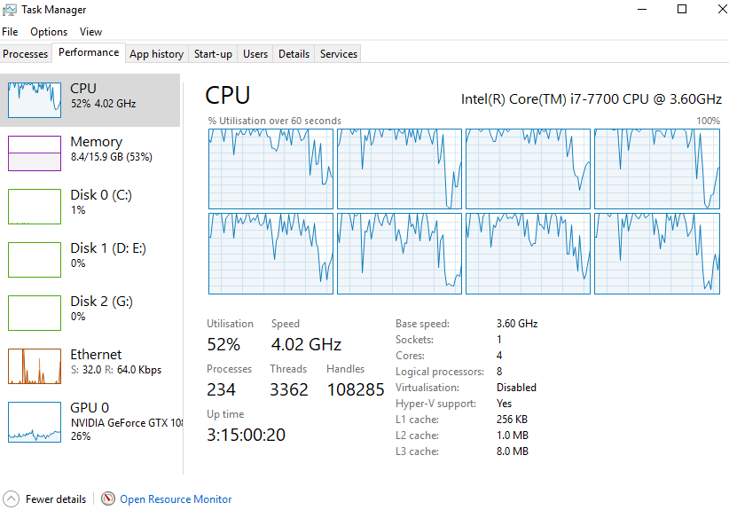Open the Users tab

pos(255,54)
